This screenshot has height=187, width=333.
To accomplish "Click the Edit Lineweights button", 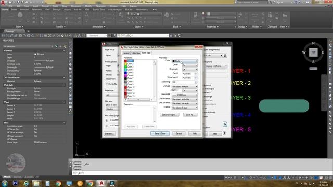I will tap(169, 115).
